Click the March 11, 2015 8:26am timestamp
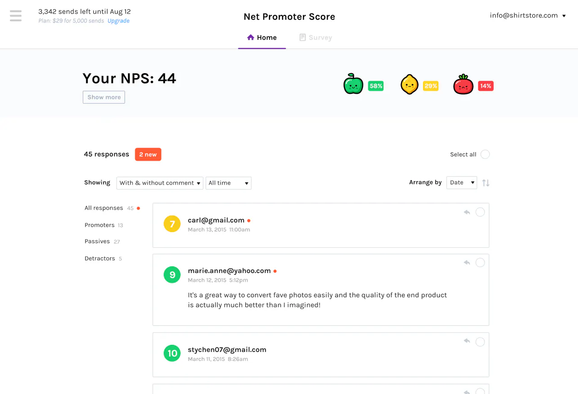The height and width of the screenshot is (394, 578). [x=218, y=359]
